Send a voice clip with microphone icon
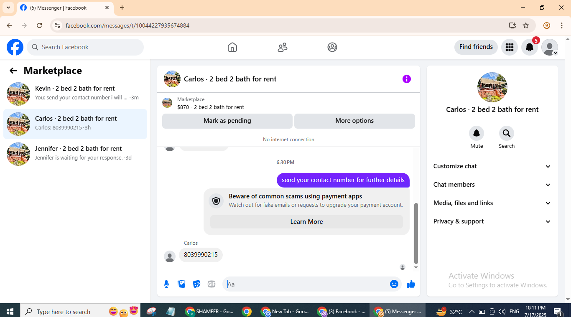The height and width of the screenshot is (317, 571). point(166,284)
